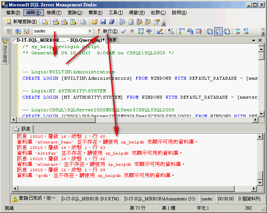Open the Help (說明) menu

coord(179,13)
